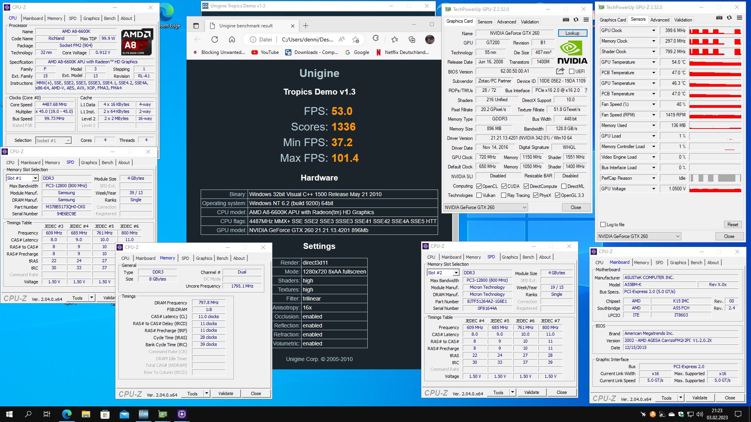Click the Edge address bar URL field
This screenshot has height=422, width=751.
(x=307, y=39)
